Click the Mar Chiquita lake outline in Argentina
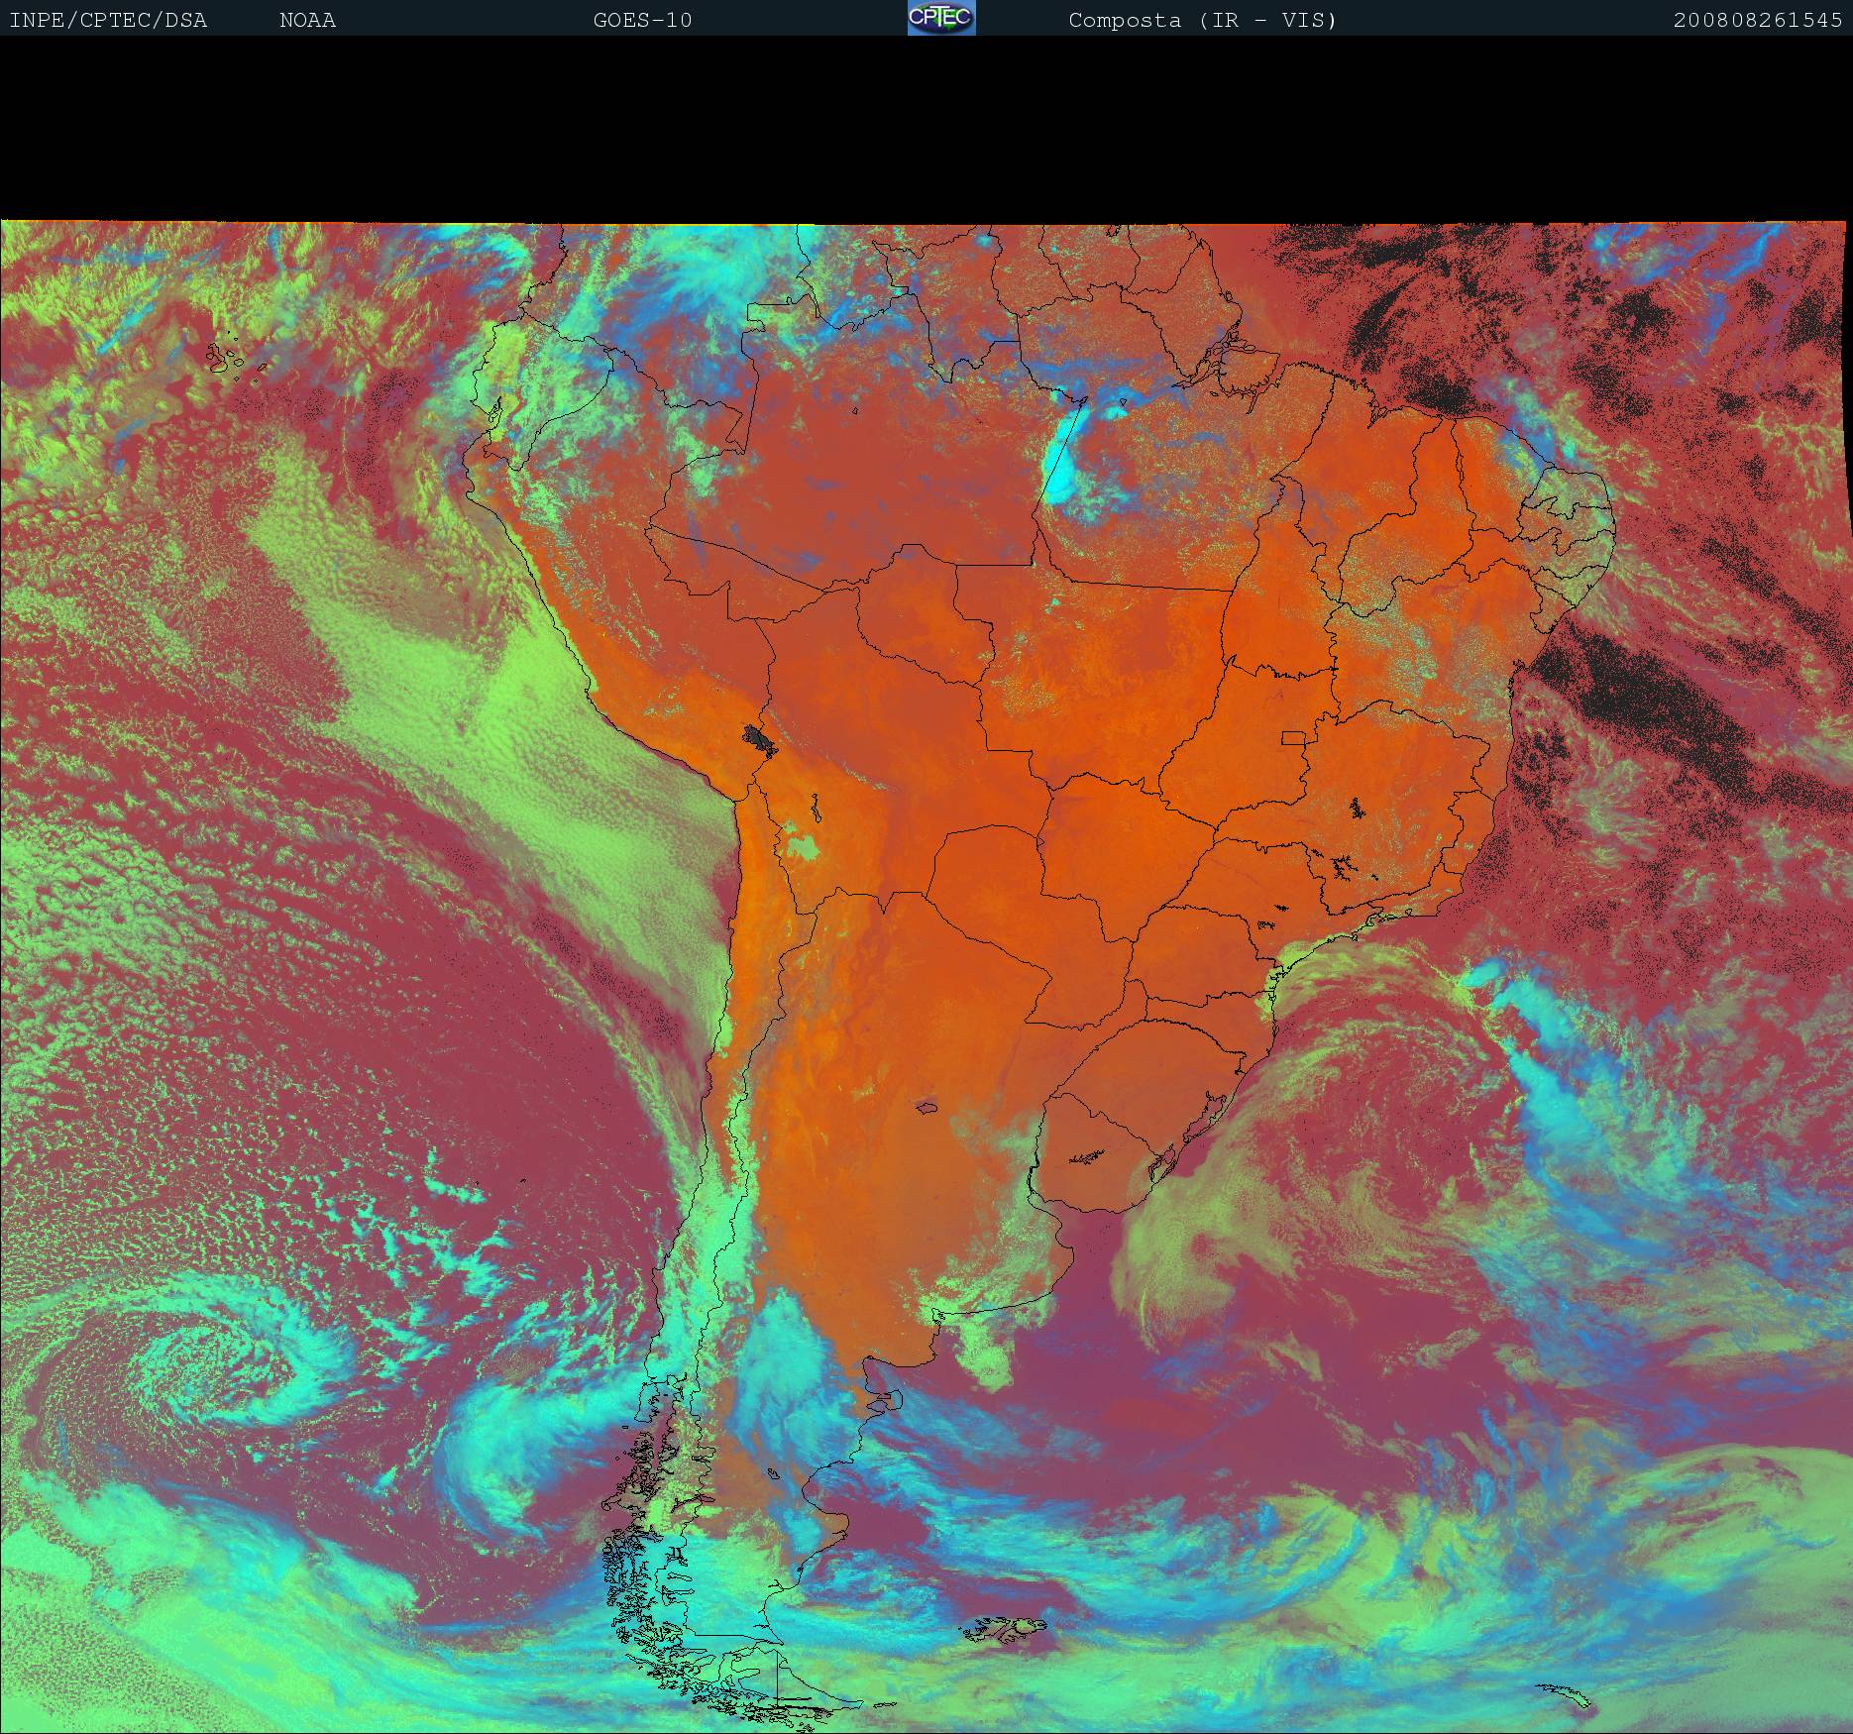The height and width of the screenshot is (1734, 1853). [x=927, y=1108]
